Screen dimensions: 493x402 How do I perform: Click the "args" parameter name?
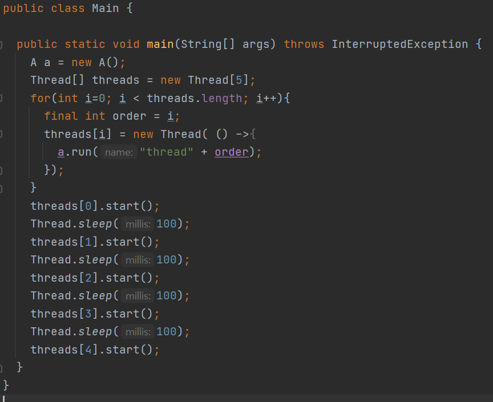256,44
